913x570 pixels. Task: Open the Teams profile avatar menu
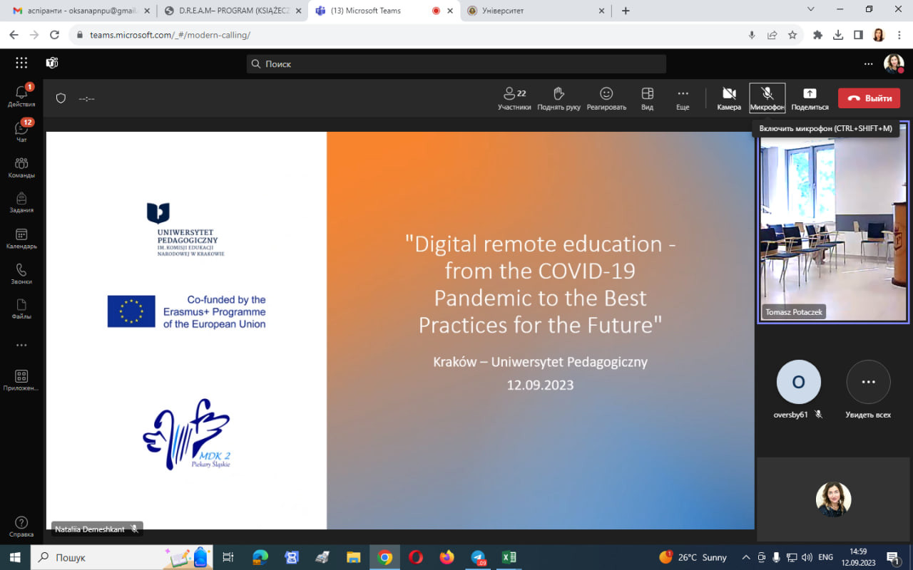tap(894, 63)
